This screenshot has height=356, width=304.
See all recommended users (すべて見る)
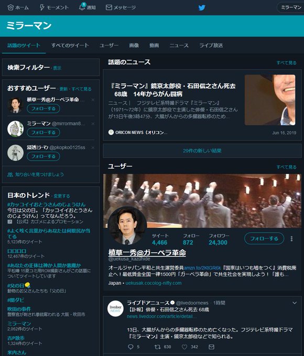pyautogui.click(x=81, y=89)
